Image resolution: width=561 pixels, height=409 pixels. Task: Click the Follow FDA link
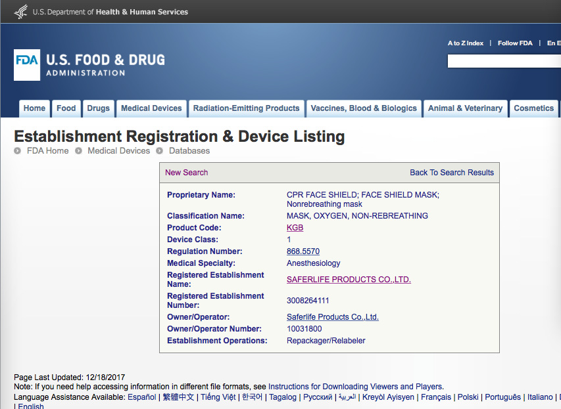click(x=515, y=43)
